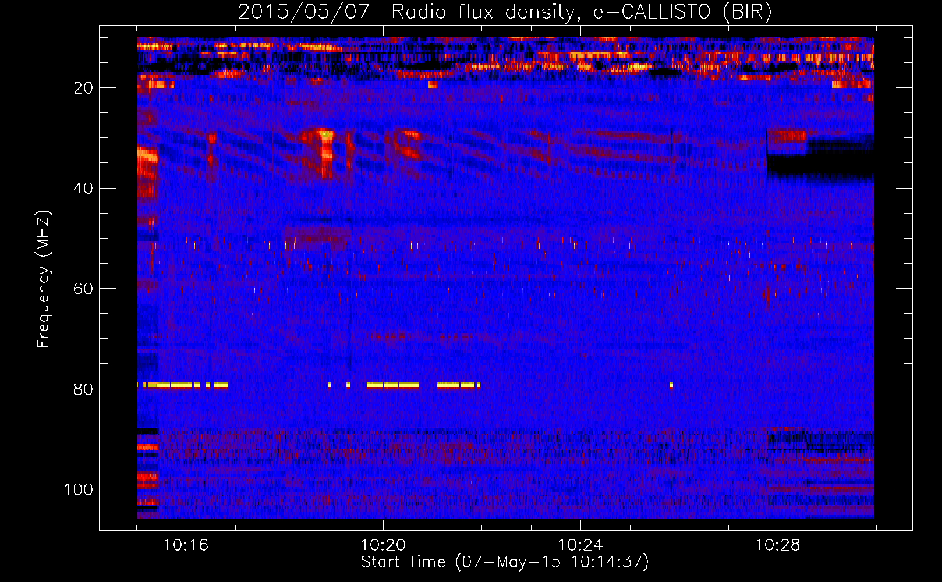Click the 60 frequency tick label
This screenshot has width=942, height=582.
click(x=83, y=289)
